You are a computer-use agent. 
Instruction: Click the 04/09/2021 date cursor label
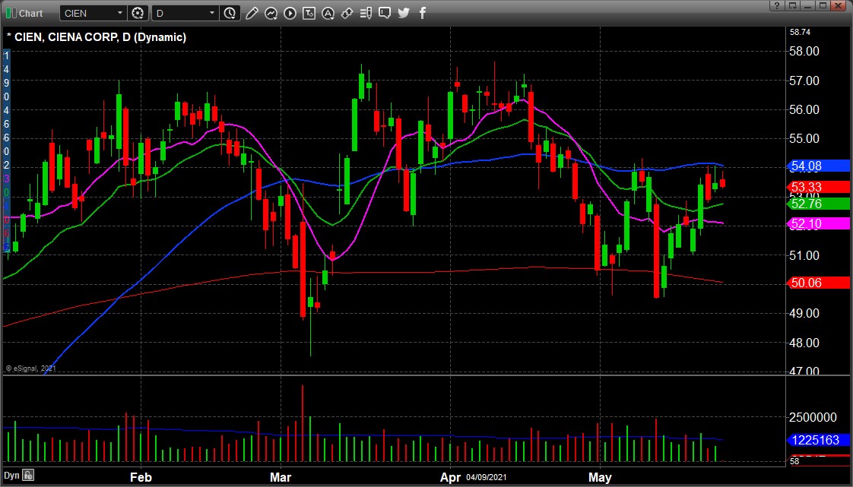click(487, 477)
